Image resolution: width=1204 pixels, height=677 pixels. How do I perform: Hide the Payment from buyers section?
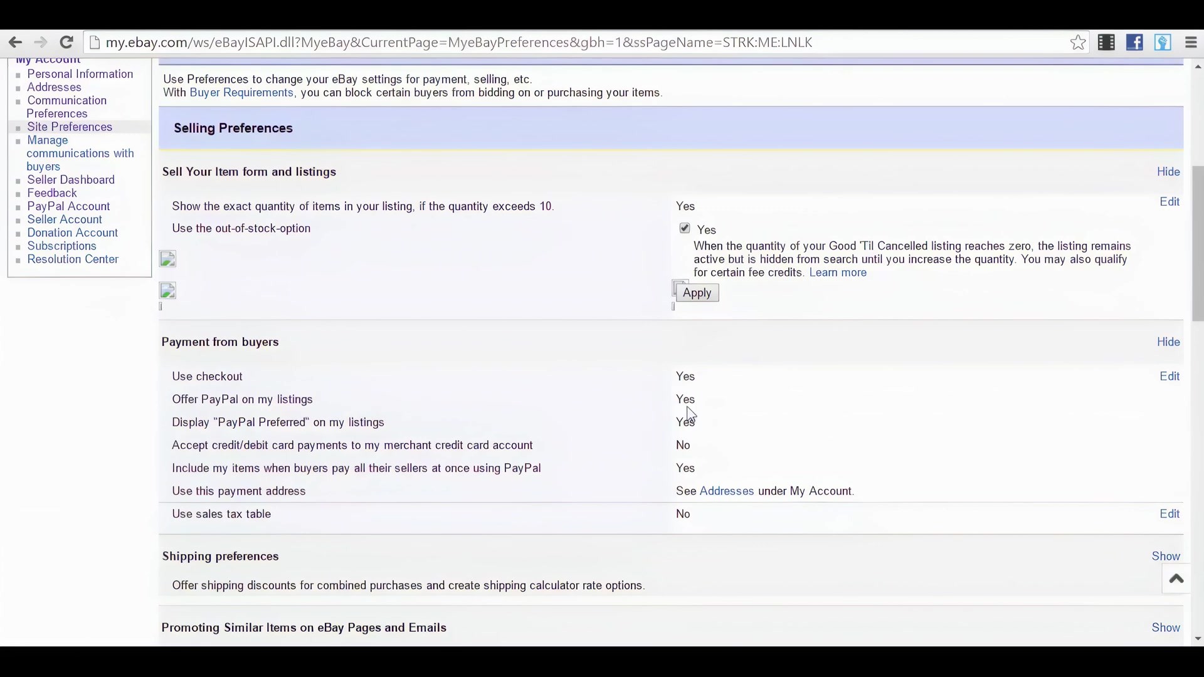pyautogui.click(x=1168, y=342)
